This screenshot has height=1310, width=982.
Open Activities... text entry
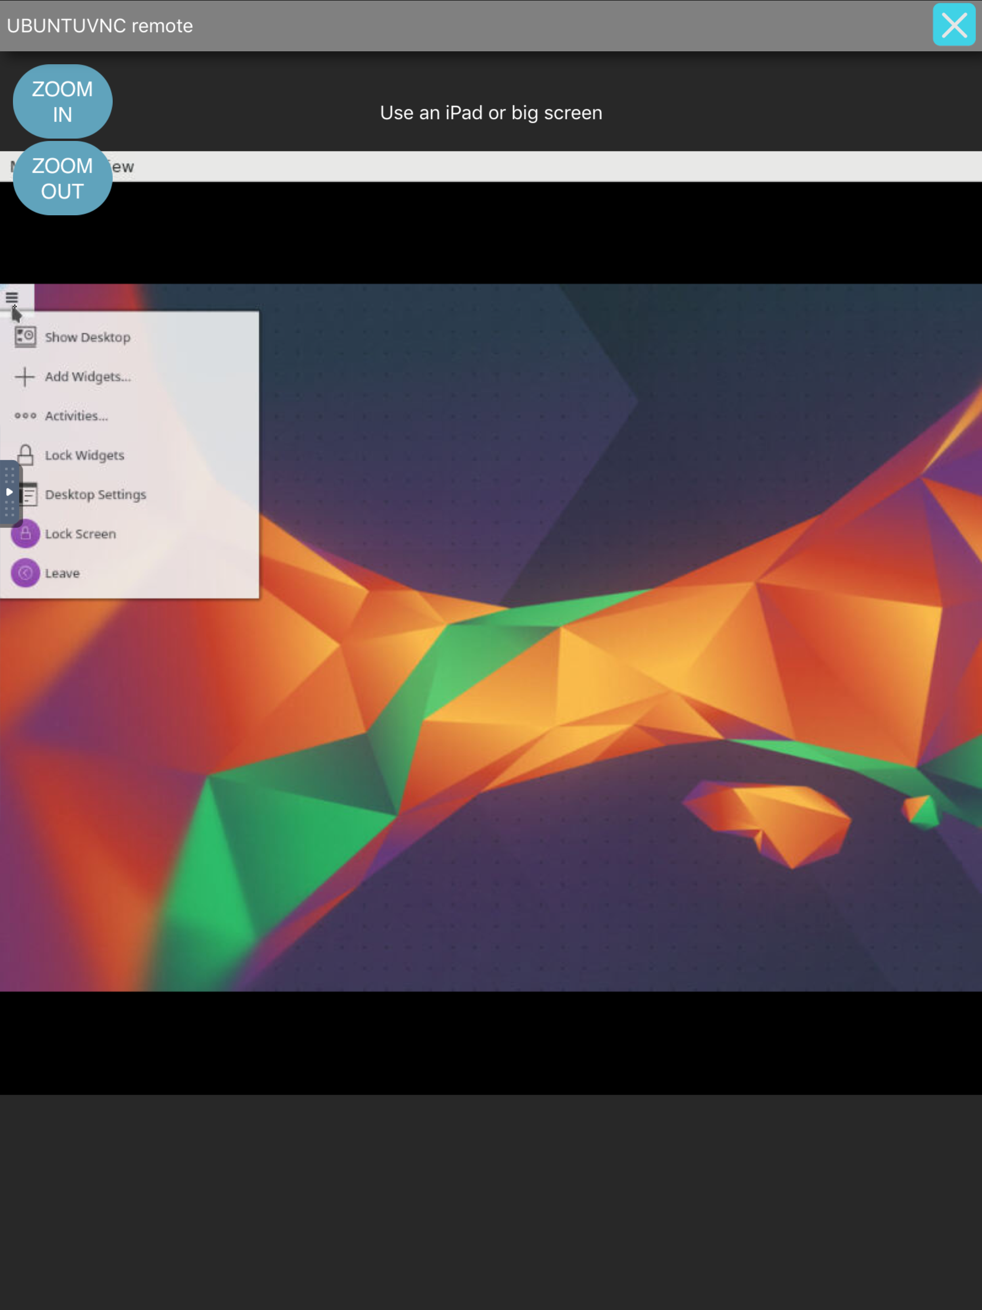[76, 416]
